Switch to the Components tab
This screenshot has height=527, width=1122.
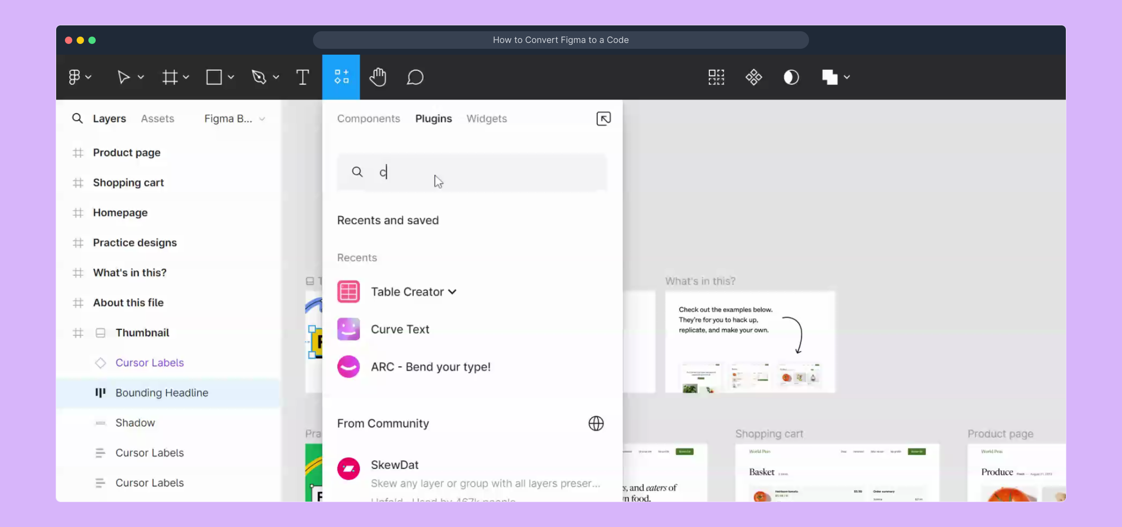368,119
